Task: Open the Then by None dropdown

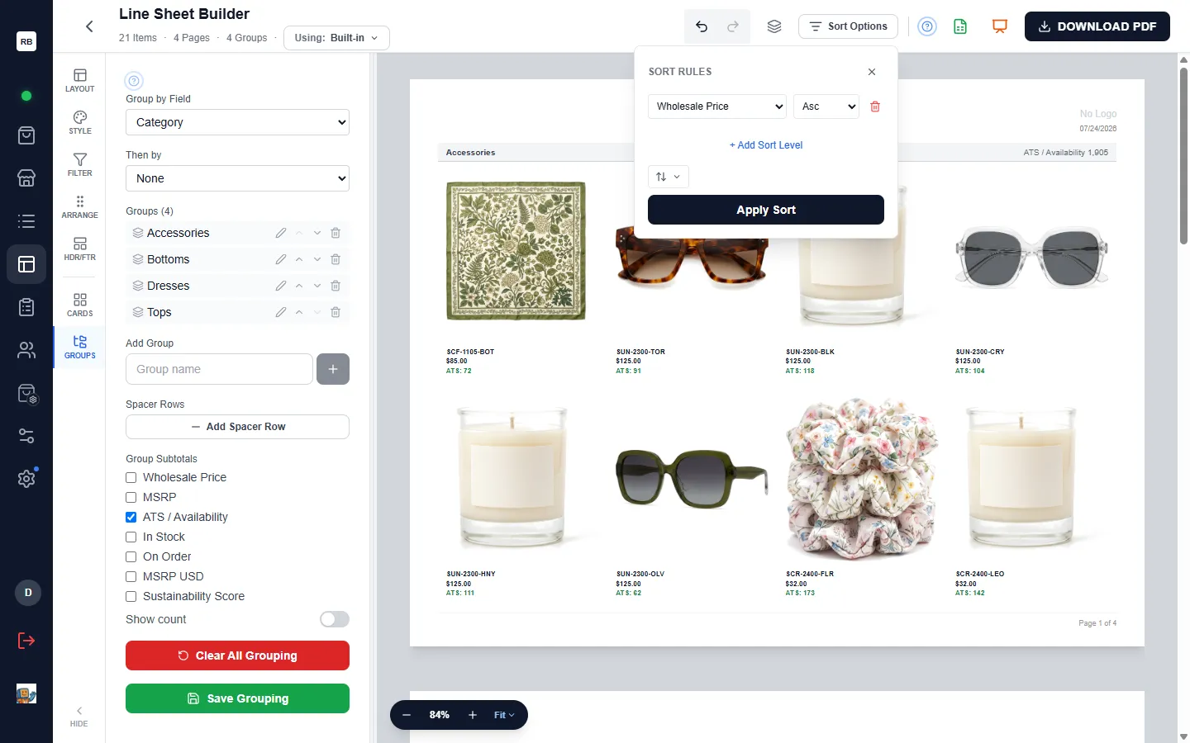Action: pos(237,178)
